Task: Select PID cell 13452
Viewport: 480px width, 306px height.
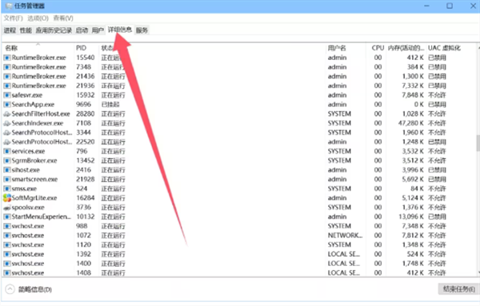Action: [x=86, y=161]
